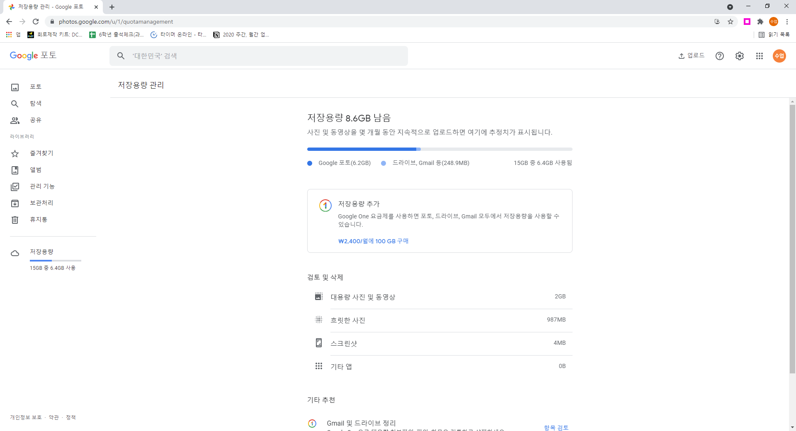Open the 공유 (Sharing) people icon
Viewport: 796px width, 431px height.
click(15, 120)
